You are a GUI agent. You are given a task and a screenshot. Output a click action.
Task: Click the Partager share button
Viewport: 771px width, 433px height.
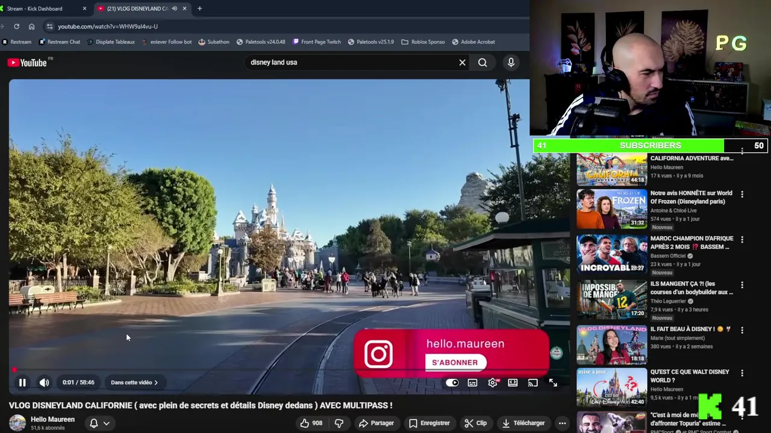(376, 423)
